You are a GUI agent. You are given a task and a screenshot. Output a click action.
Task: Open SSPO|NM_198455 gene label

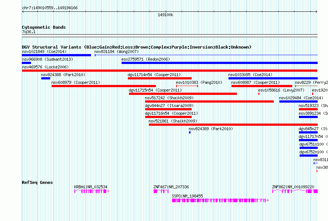click(188, 196)
